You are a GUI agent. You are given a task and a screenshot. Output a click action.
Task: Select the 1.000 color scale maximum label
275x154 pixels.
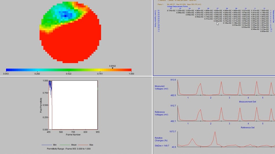pos(131,74)
